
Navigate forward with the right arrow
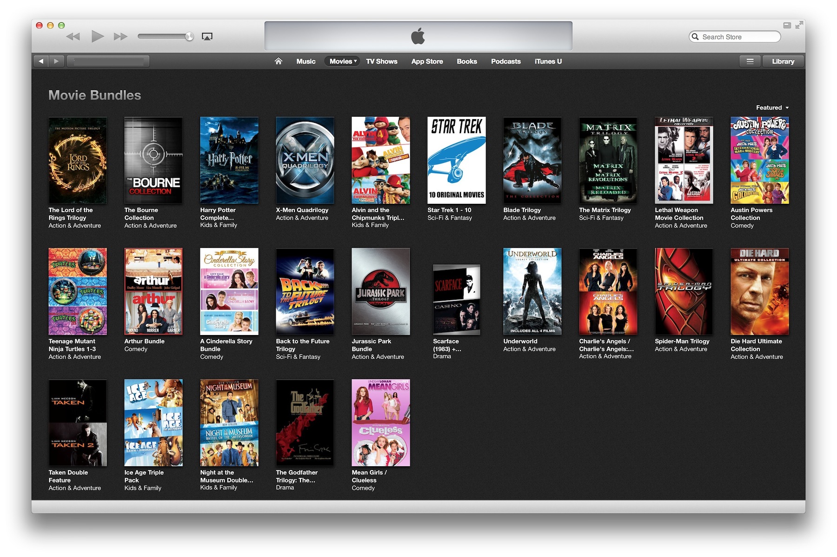(x=56, y=61)
